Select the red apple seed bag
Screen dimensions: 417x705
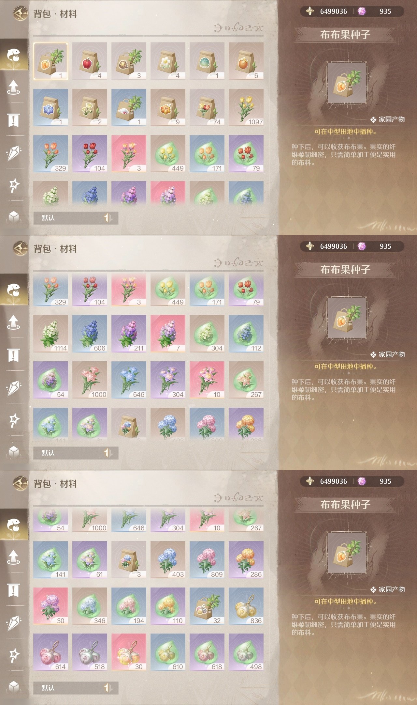(90, 61)
